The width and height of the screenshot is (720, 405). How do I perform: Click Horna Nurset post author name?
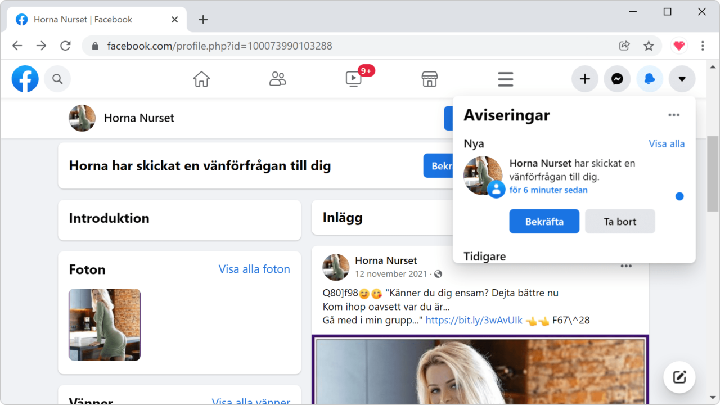pos(386,260)
